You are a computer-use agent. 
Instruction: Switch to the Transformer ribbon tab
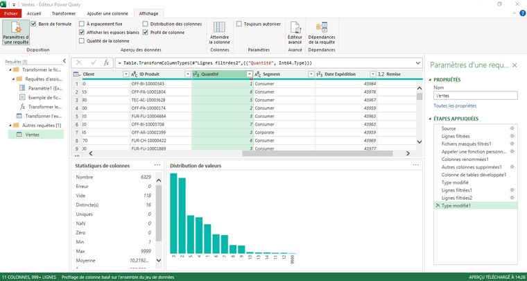click(64, 13)
